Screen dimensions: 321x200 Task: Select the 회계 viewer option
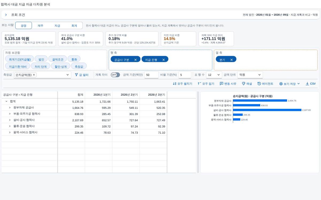point(74,26)
